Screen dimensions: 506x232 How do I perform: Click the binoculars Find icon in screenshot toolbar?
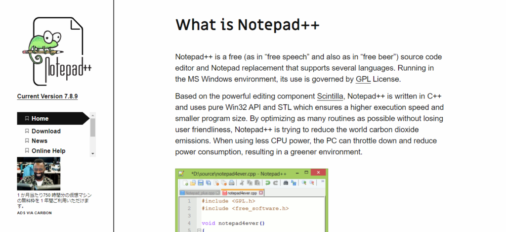[x=286, y=183]
